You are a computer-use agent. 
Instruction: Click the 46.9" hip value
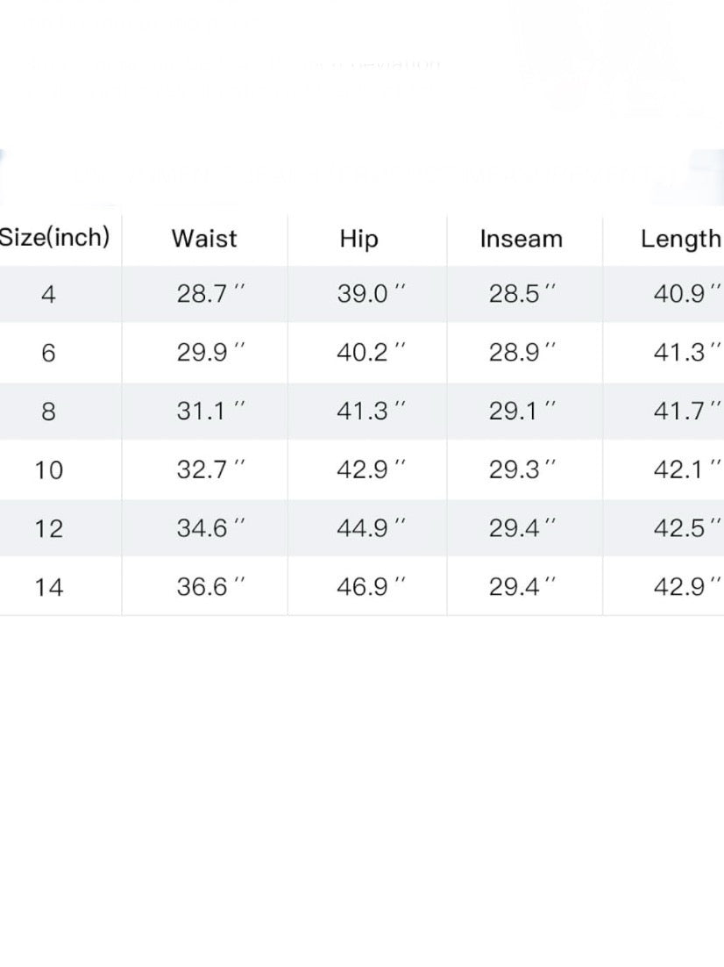click(x=371, y=586)
